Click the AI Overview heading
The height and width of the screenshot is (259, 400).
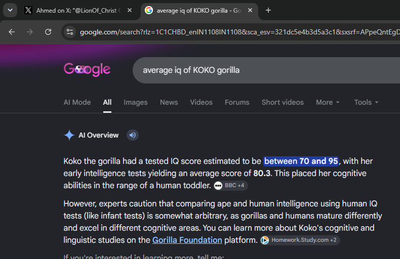click(x=98, y=135)
